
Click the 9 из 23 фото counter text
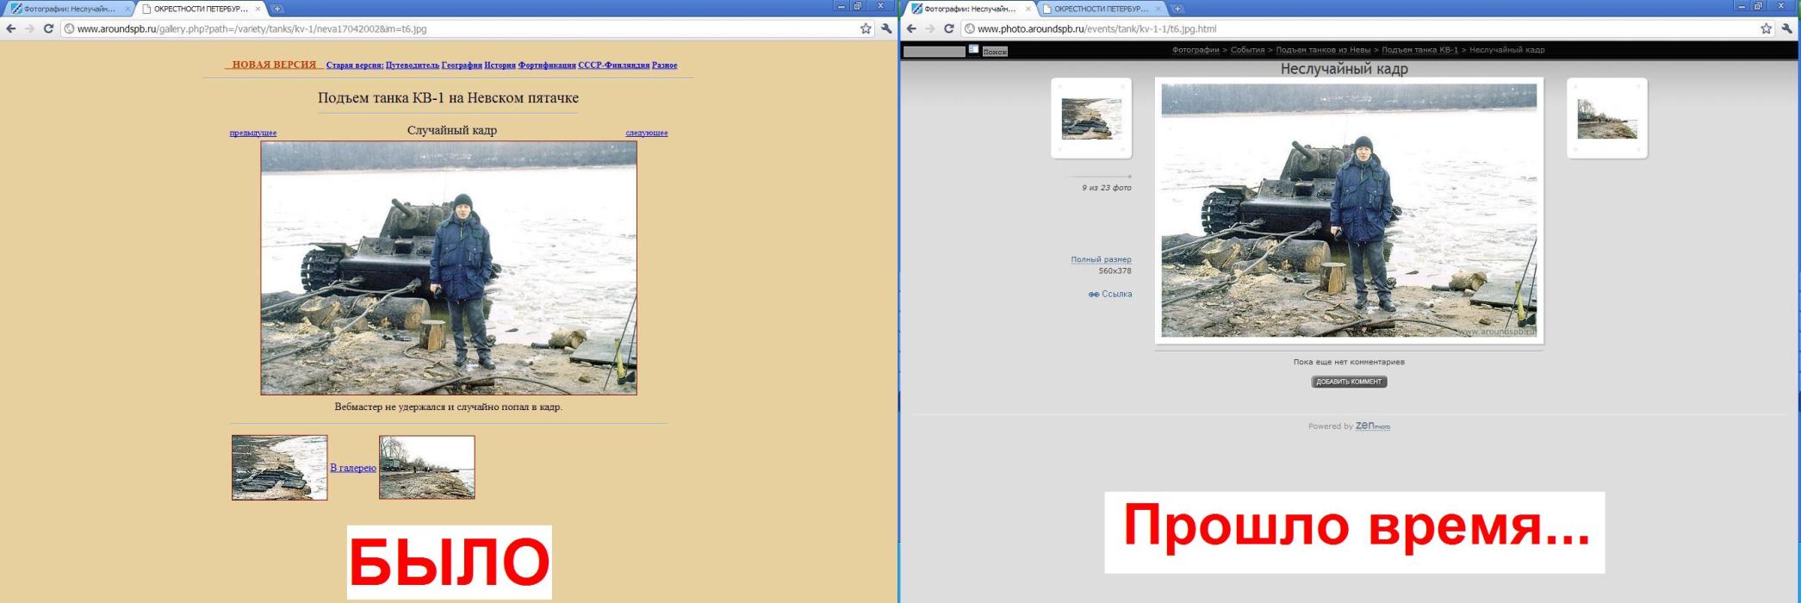tap(1107, 188)
